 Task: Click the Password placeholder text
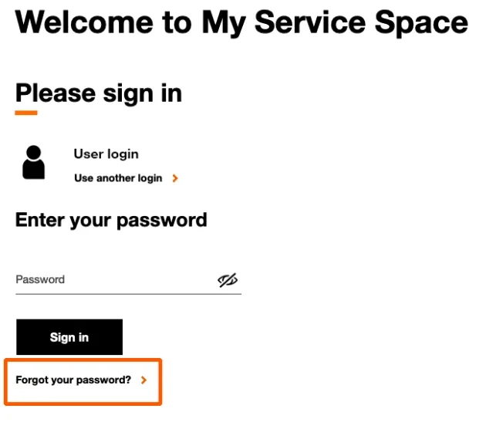pos(40,279)
